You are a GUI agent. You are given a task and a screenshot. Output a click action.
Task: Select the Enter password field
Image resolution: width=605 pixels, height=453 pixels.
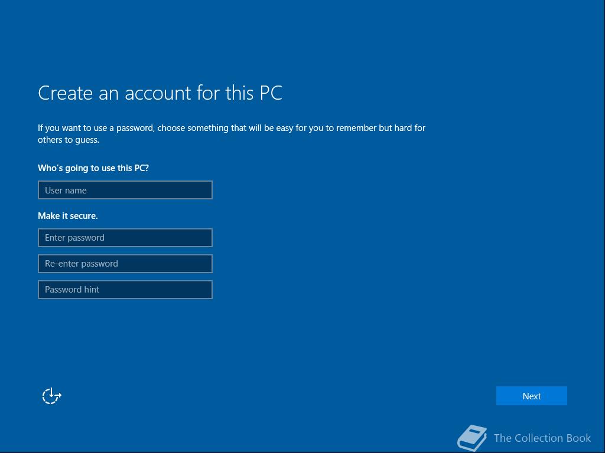coord(125,238)
